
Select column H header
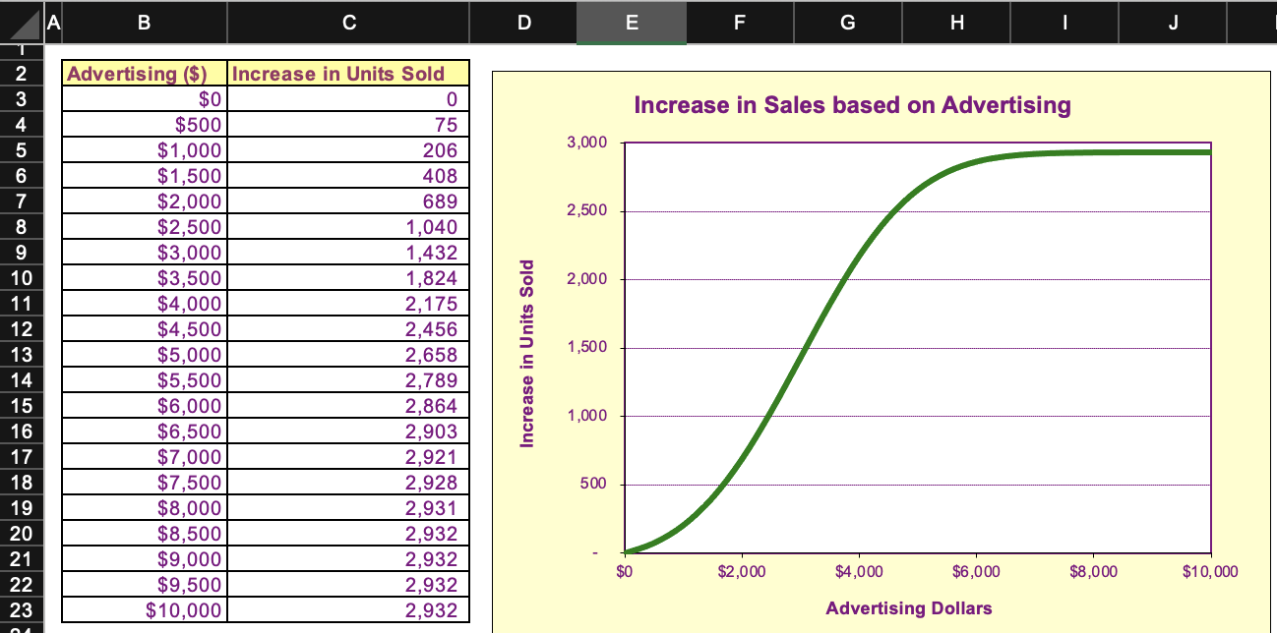pos(957,23)
